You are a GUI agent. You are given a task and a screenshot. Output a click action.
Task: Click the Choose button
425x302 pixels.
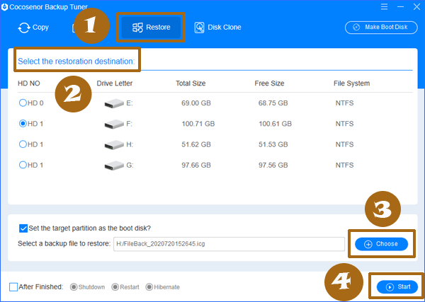coord(381,244)
